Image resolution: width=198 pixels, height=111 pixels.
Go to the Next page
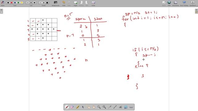point(87,3)
